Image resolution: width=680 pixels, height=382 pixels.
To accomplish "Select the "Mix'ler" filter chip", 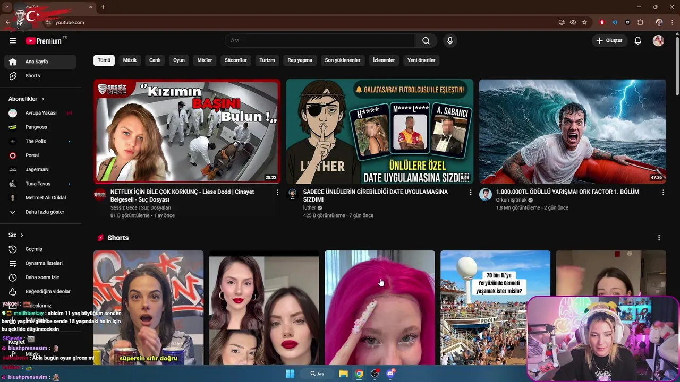I will pyautogui.click(x=205, y=60).
